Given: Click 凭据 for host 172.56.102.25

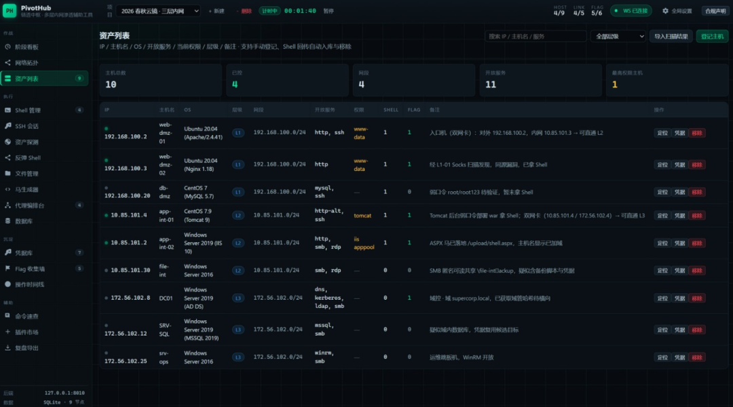Looking at the screenshot, I should 679,357.
